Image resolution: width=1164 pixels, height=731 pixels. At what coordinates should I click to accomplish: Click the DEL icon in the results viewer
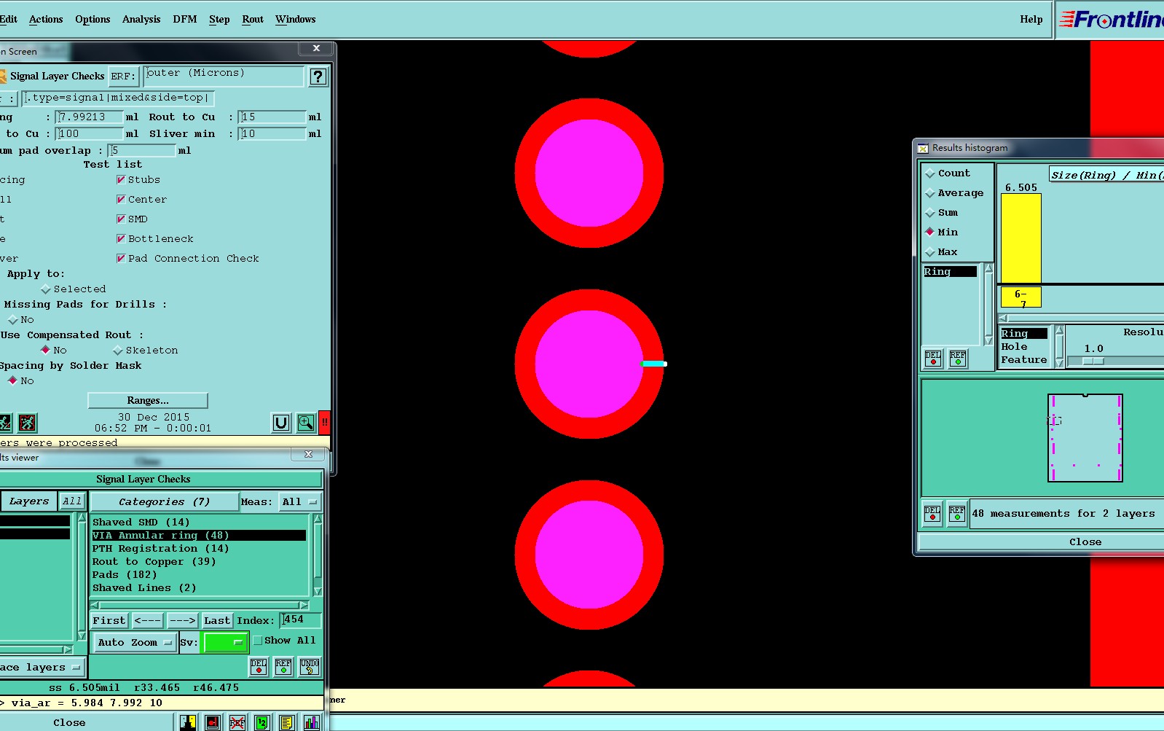(x=259, y=666)
